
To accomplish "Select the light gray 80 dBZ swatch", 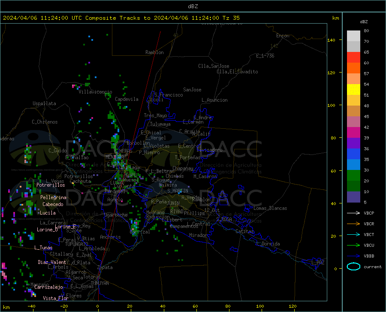I will coord(353,36).
